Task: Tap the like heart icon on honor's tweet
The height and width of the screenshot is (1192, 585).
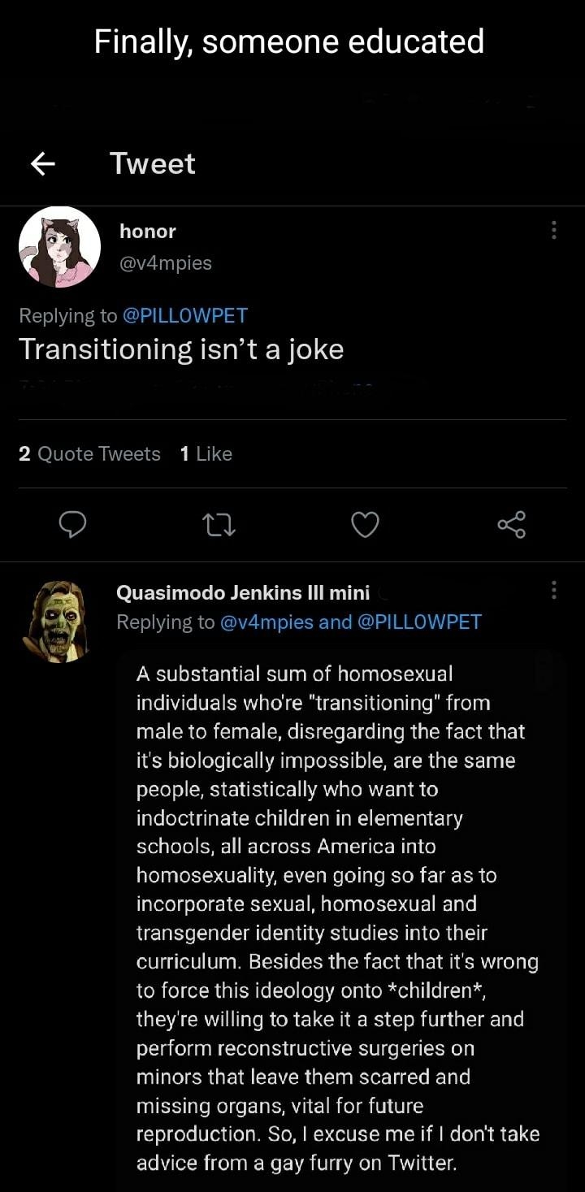Action: pos(365,525)
